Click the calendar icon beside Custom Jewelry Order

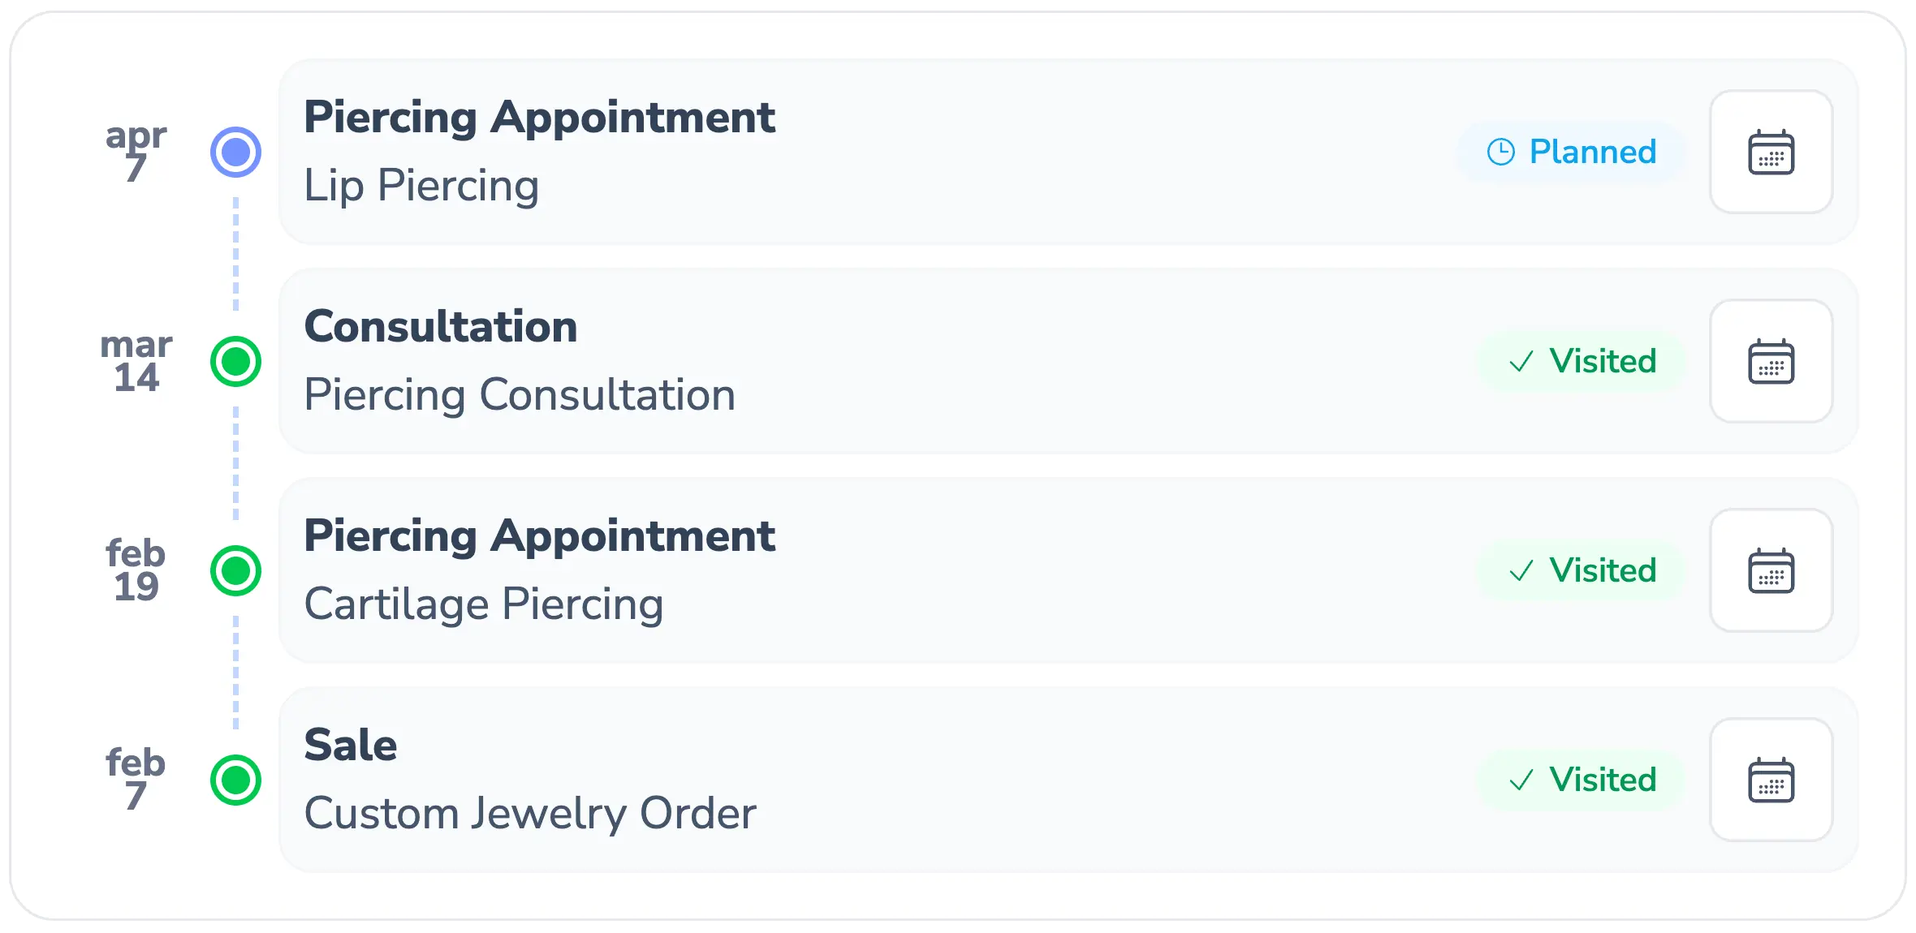pos(1771,780)
